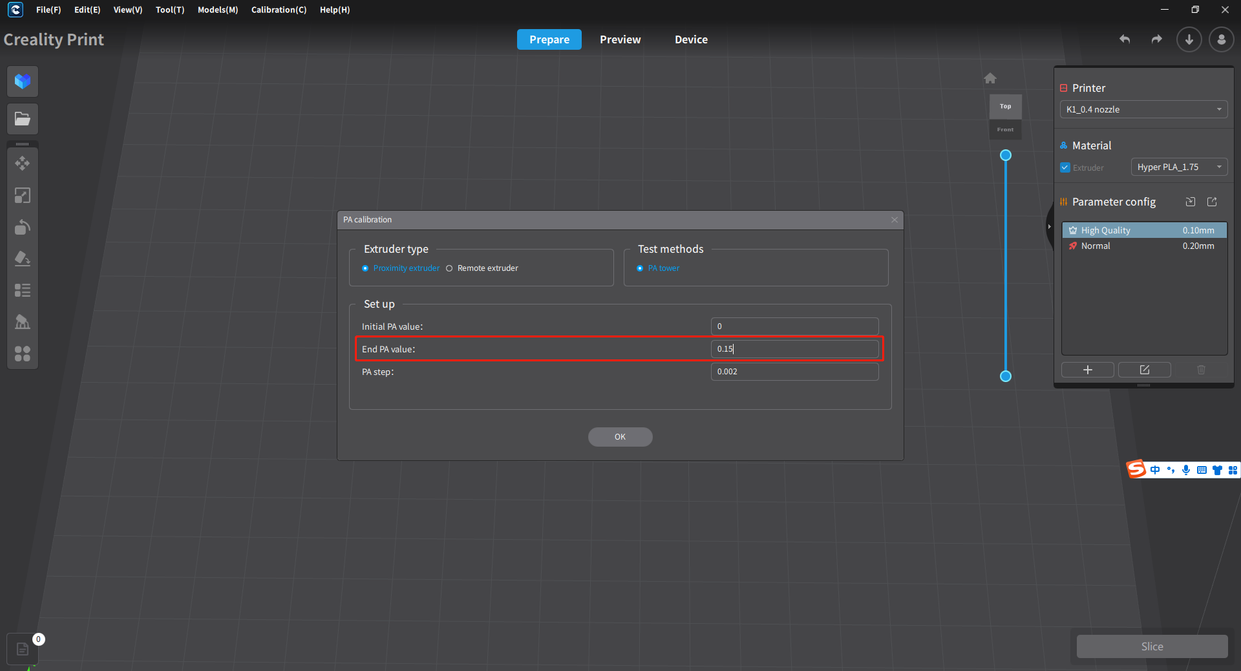This screenshot has height=671, width=1241.
Task: Toggle Chinese input mode icon
Action: 1155,470
